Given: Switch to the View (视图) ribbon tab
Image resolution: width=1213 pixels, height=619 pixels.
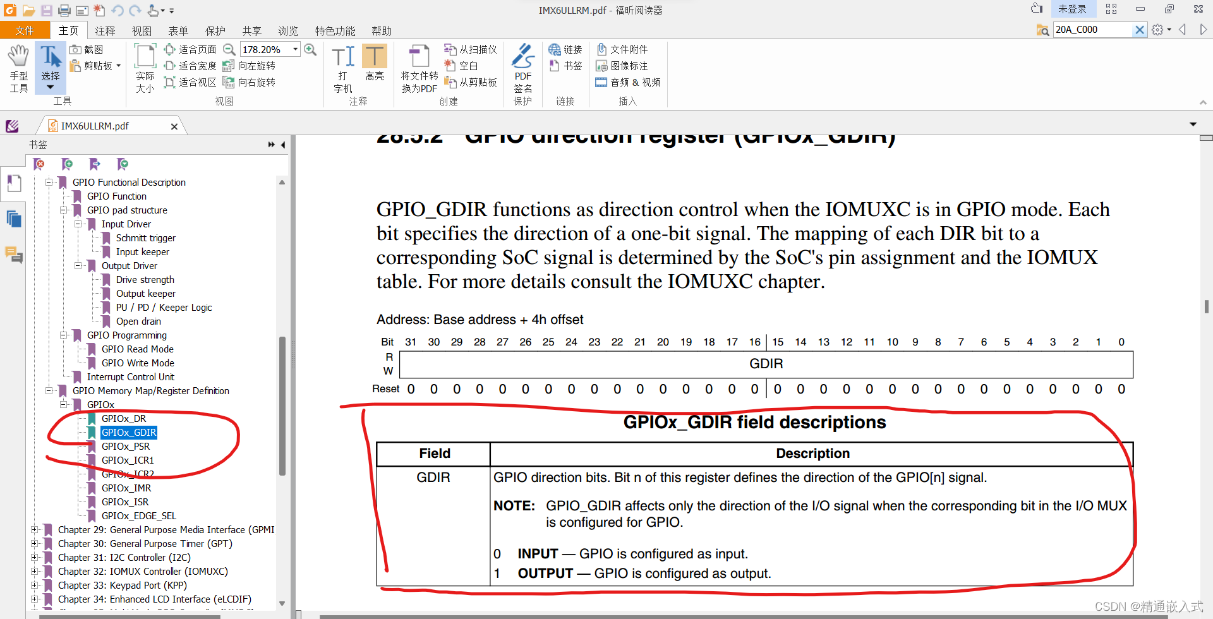Looking at the screenshot, I should pyautogui.click(x=142, y=30).
